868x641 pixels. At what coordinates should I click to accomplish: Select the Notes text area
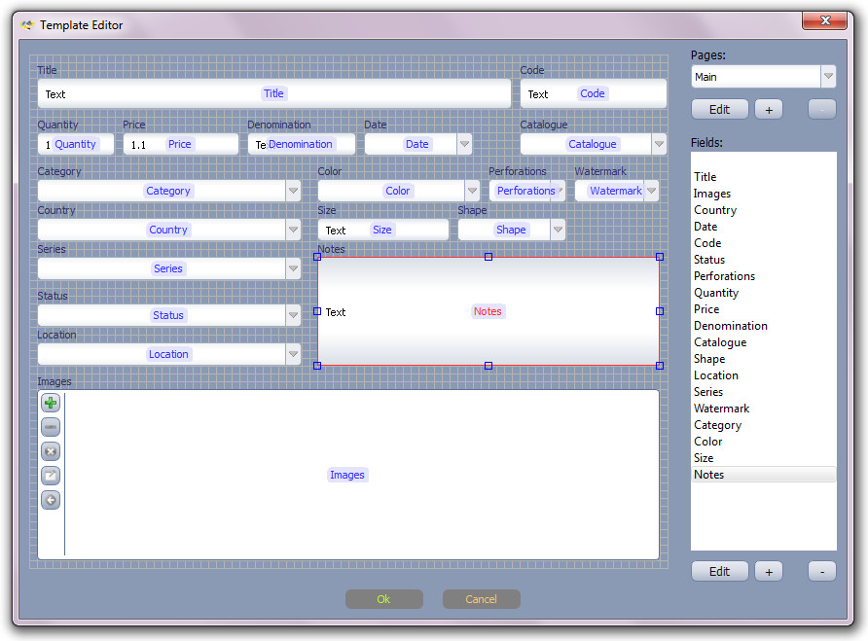[x=488, y=311]
